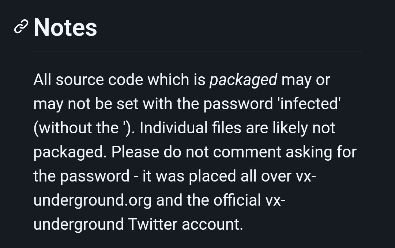Click the vx-underground.org text

(92, 200)
